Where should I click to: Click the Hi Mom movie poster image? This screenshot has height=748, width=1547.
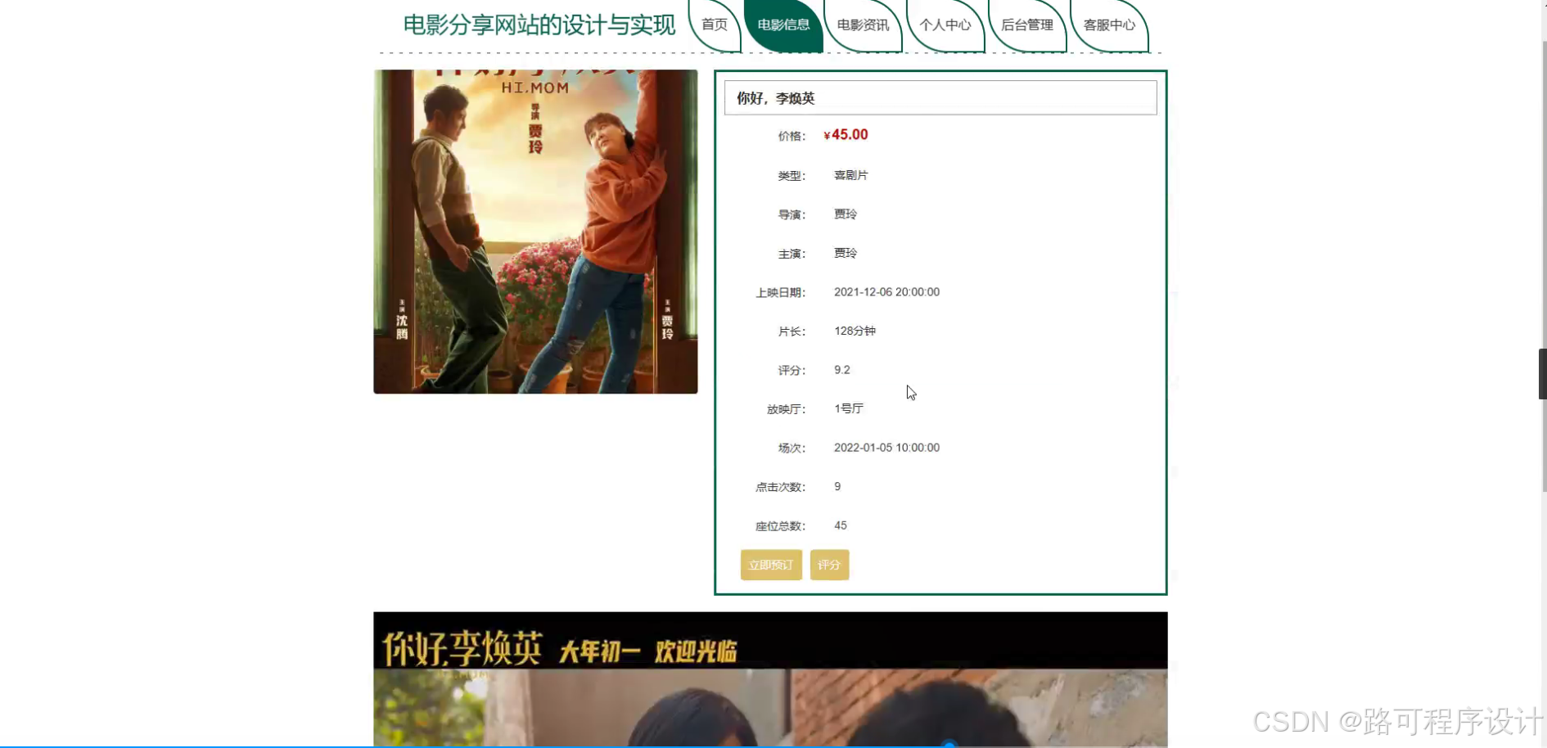[535, 232]
